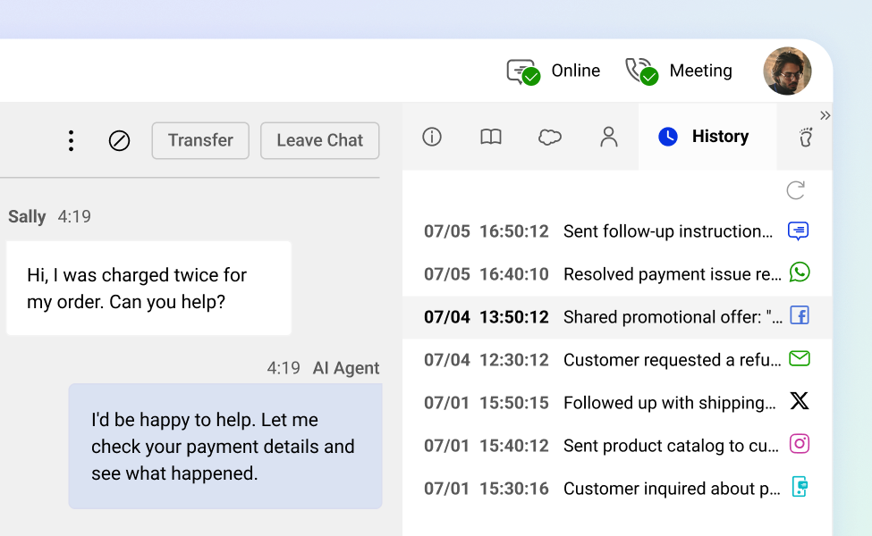Open the three-dot more options menu
The width and height of the screenshot is (872, 536).
(x=71, y=140)
